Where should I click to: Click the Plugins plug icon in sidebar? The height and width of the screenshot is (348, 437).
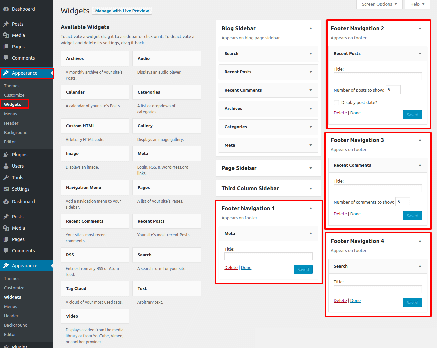[x=6, y=155]
